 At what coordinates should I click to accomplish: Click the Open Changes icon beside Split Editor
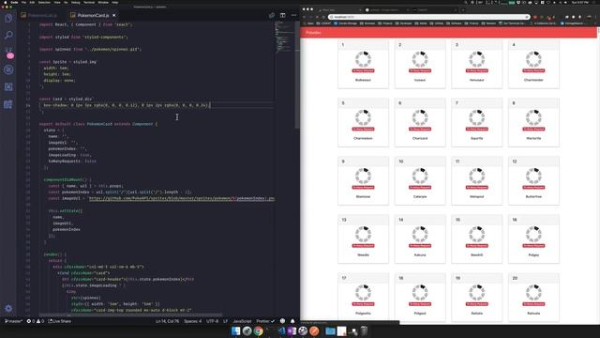(x=271, y=15)
